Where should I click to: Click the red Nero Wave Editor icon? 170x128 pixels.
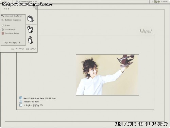point(3,33)
